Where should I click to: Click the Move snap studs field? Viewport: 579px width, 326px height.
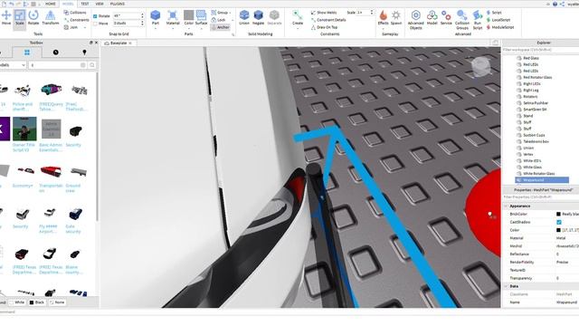pyautogui.click(x=127, y=24)
